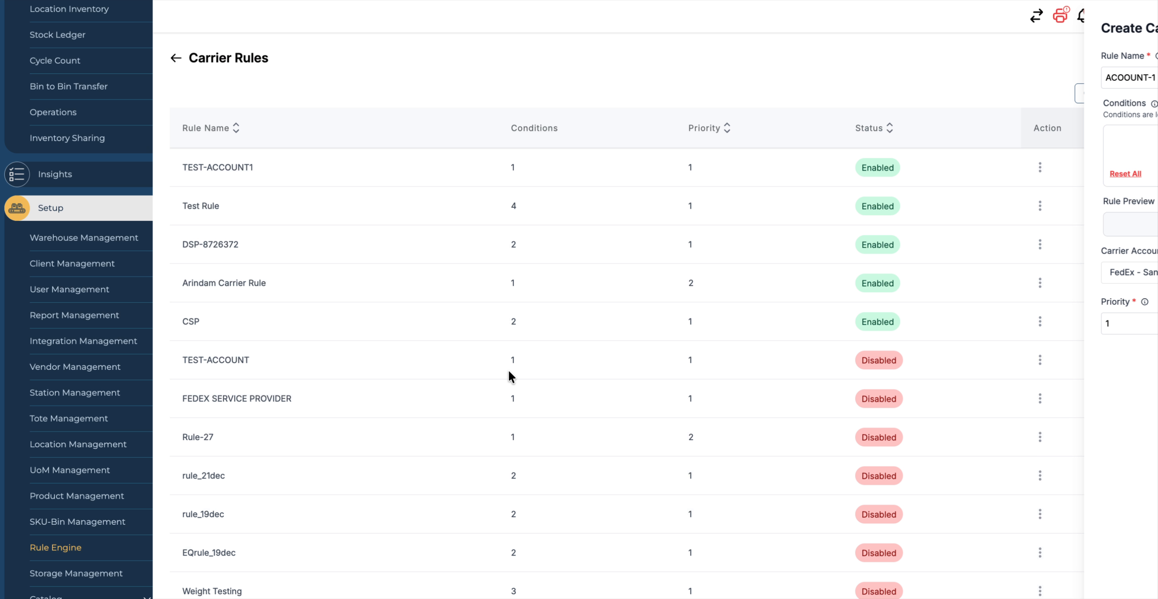Open Product Management under Setup
The height and width of the screenshot is (599, 1158).
click(x=77, y=496)
